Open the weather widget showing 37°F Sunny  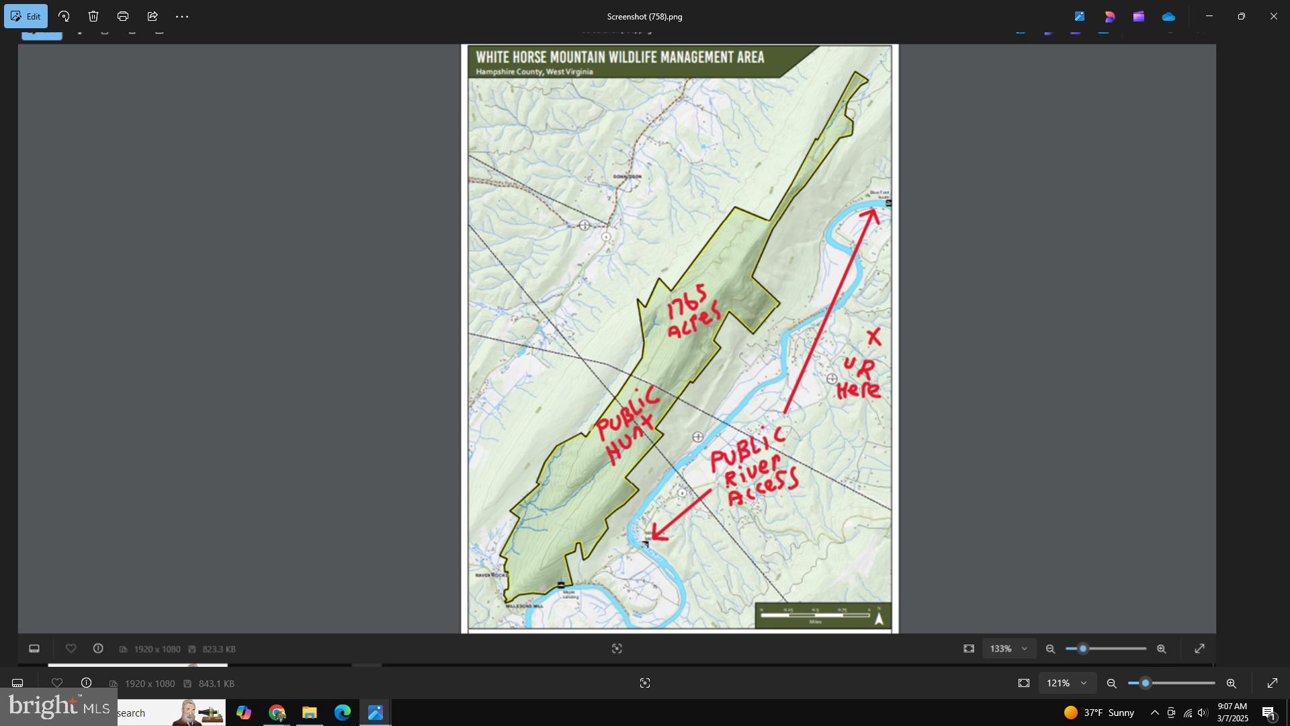coord(1099,713)
